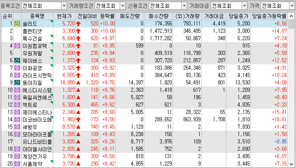This screenshot has height=168, width=296.
Task: Sort by the 매수잔량 column header
Action: click(158, 16)
